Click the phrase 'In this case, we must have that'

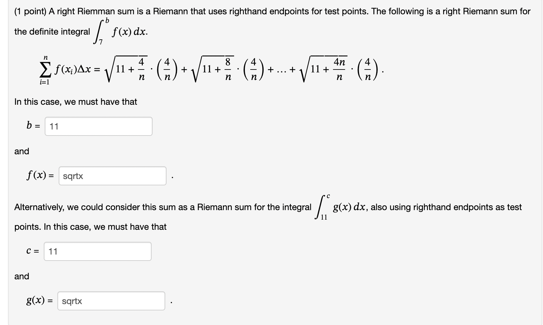coord(75,102)
